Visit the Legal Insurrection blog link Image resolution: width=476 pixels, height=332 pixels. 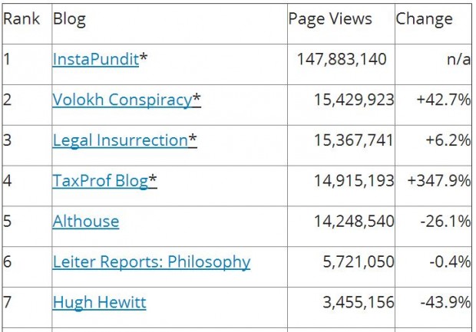click(120, 140)
